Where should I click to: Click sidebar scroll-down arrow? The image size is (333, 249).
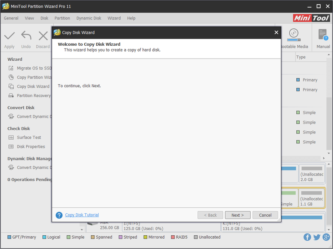coord(82,230)
